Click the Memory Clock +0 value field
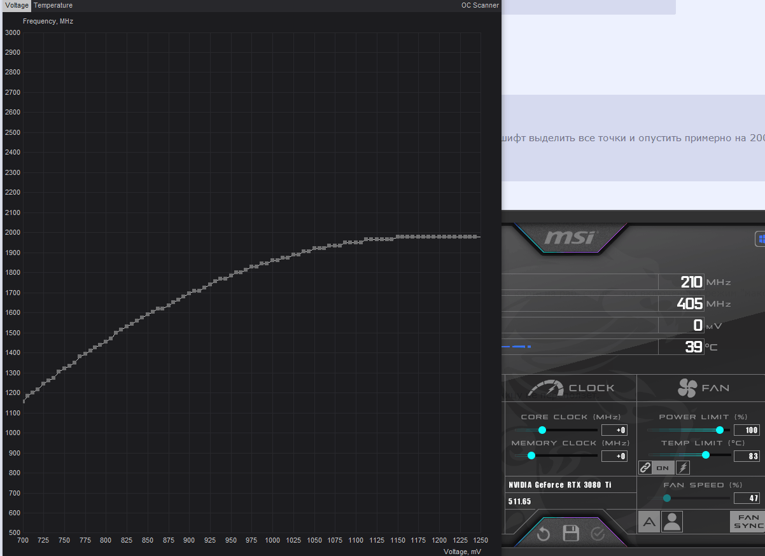This screenshot has width=765, height=556. point(614,456)
